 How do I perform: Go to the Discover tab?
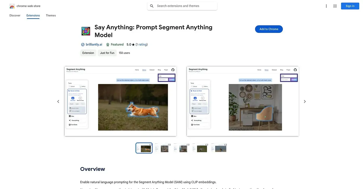pos(15,16)
